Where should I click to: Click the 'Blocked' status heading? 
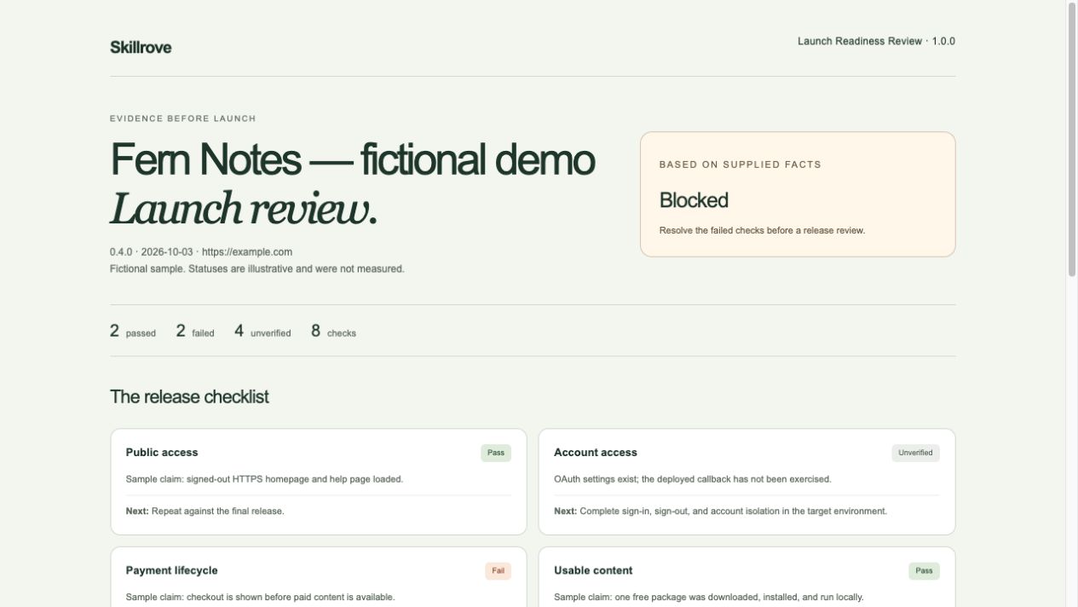pos(694,200)
